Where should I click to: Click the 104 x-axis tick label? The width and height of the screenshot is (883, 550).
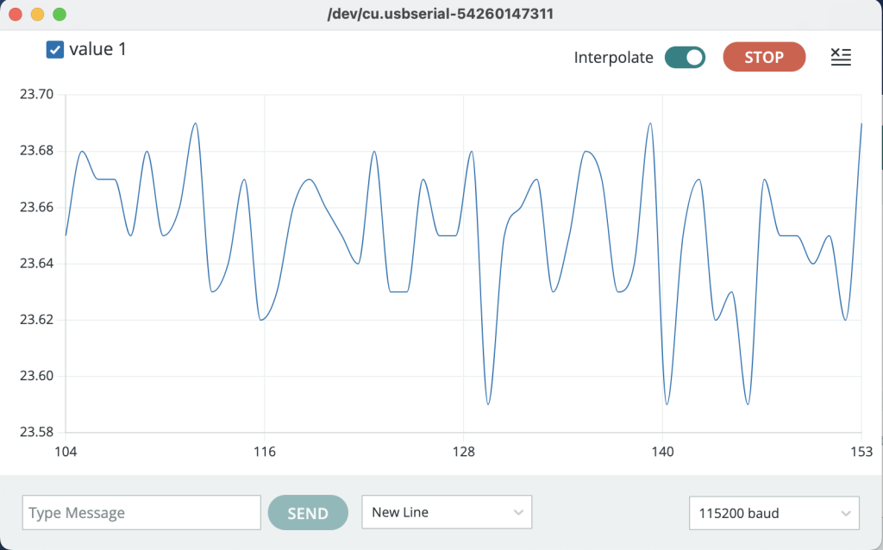tap(66, 451)
